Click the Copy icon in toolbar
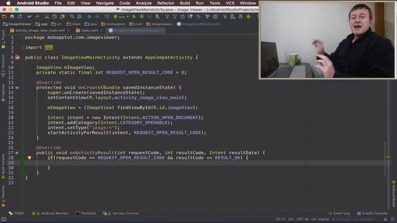The width and height of the screenshot is (397, 223). pyautogui.click(x=55, y=17)
